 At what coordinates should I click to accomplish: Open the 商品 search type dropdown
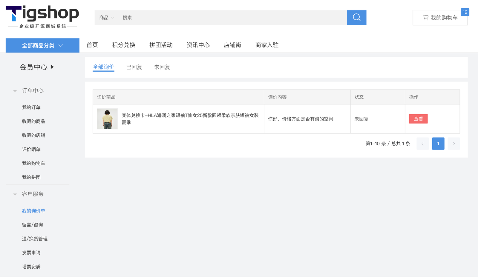coord(107,18)
